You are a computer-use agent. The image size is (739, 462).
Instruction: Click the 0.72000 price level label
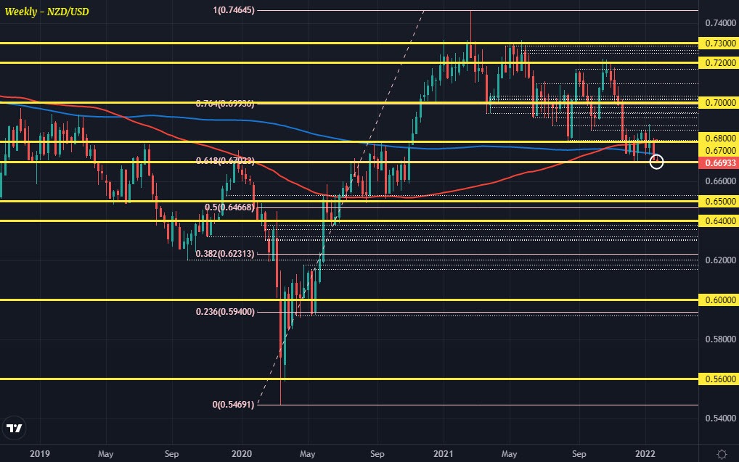tap(718, 63)
